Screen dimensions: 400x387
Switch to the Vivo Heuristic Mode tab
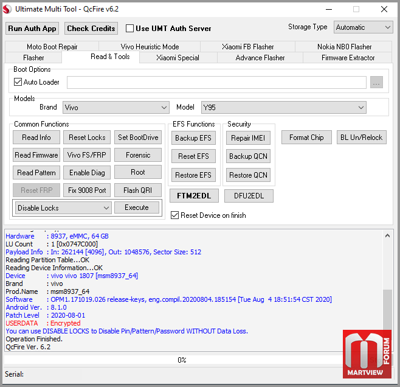tap(149, 47)
